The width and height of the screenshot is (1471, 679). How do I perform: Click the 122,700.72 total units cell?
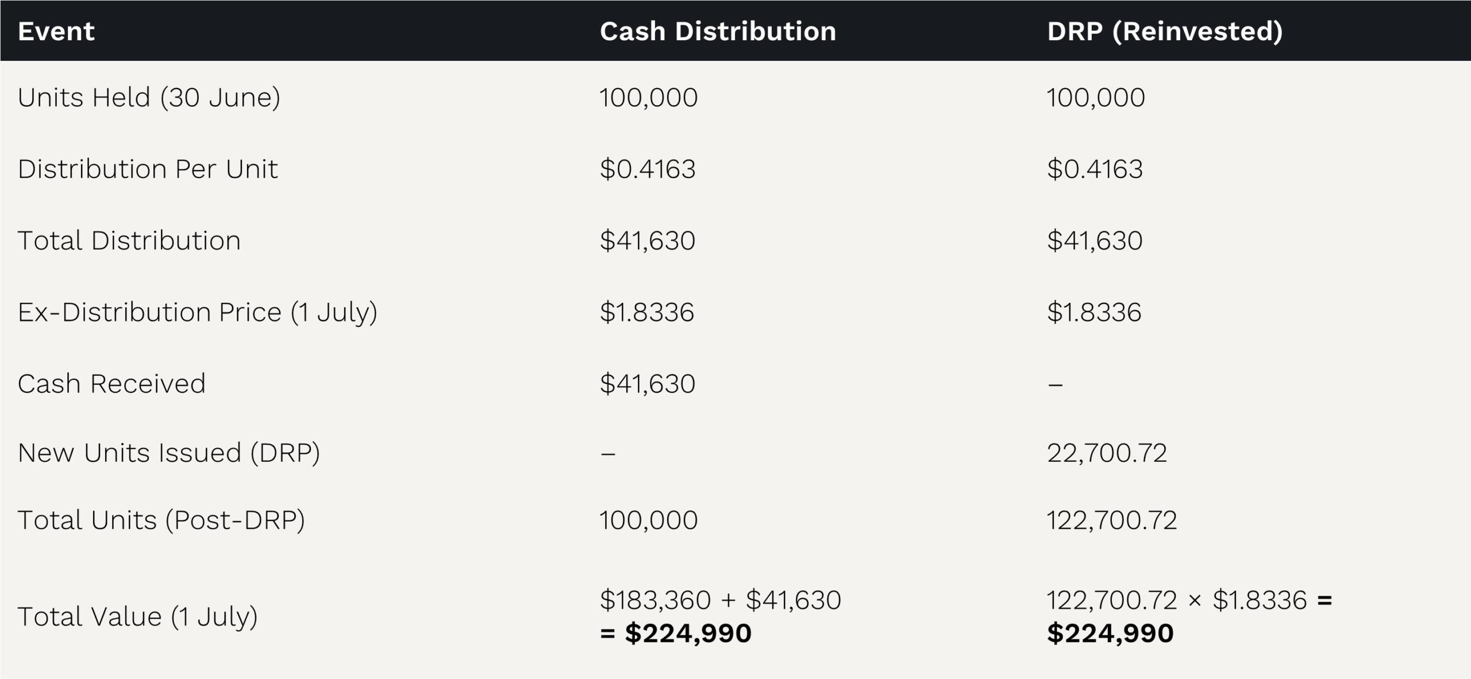click(1112, 520)
